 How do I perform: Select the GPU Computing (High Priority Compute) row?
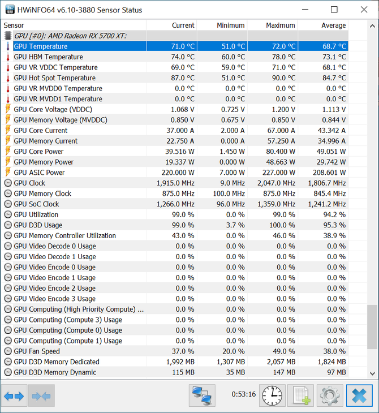click(175, 309)
